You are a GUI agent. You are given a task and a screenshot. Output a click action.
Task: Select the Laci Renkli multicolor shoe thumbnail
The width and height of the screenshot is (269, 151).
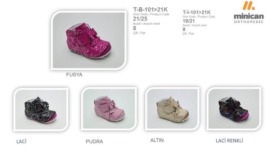[x=234, y=109]
